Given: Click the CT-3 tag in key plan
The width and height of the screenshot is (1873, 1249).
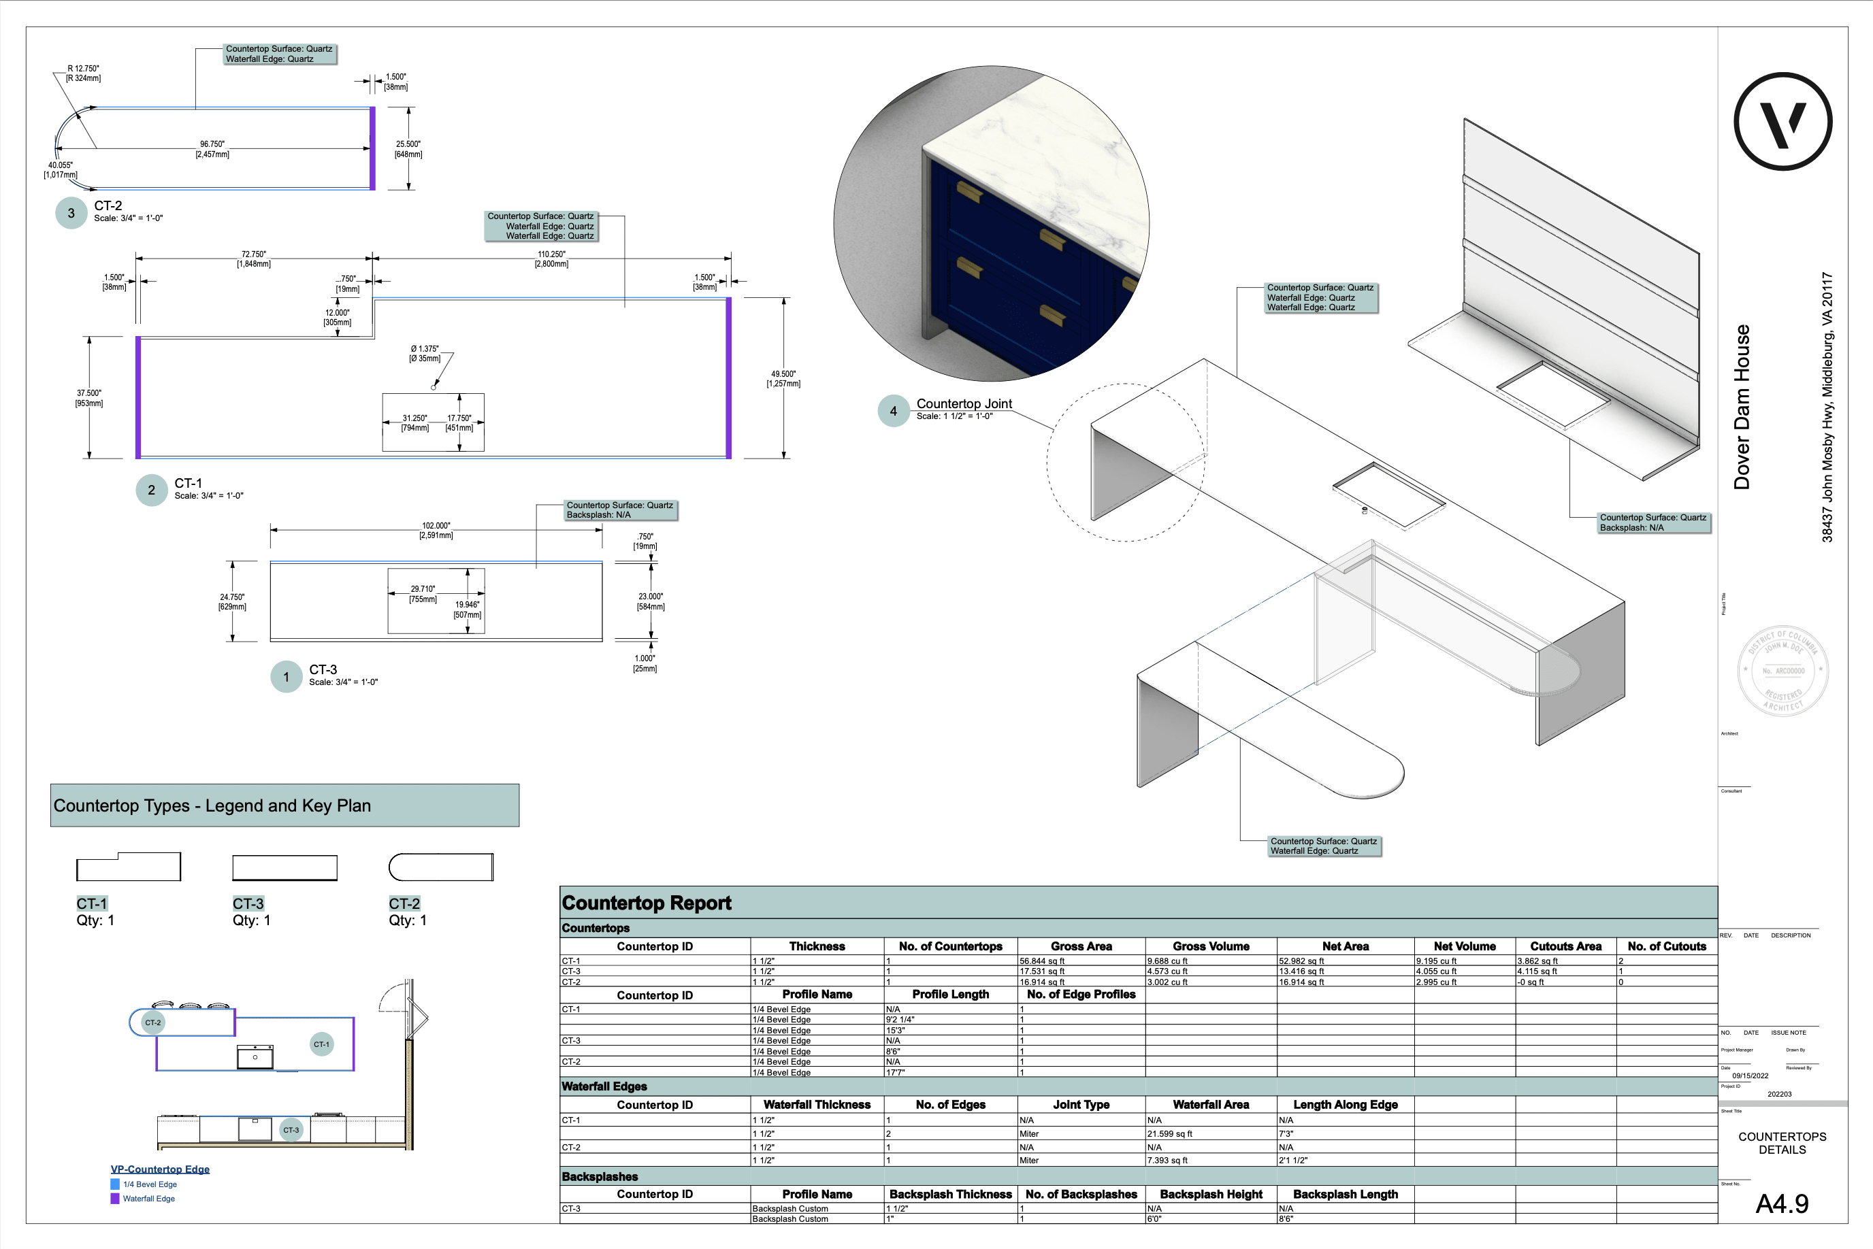Looking at the screenshot, I should pos(291,1129).
